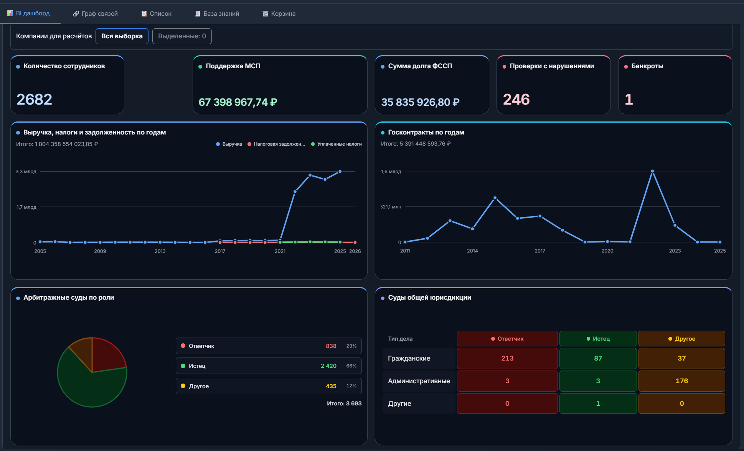Click the Ответчик row in arbitration legend
This screenshot has width=744, height=451.
pyautogui.click(x=269, y=346)
